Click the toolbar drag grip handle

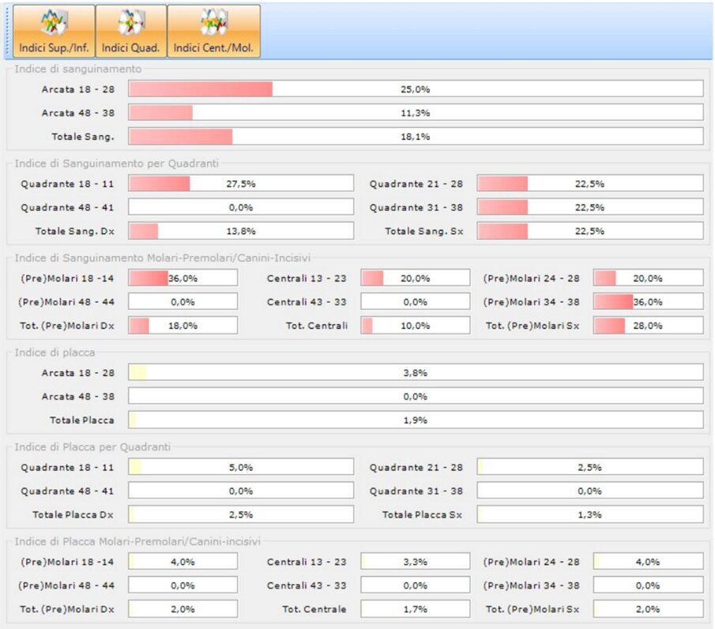(x=7, y=32)
